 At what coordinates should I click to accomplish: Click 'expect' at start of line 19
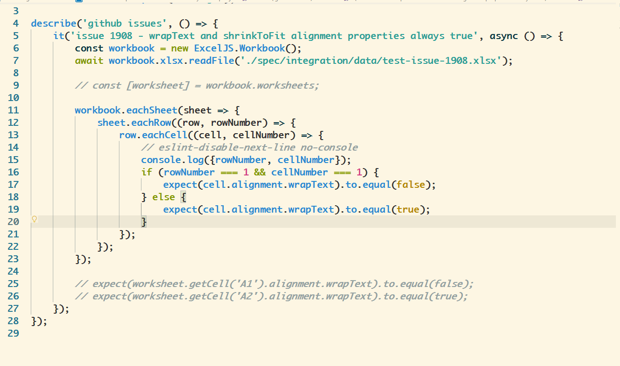tap(180, 209)
